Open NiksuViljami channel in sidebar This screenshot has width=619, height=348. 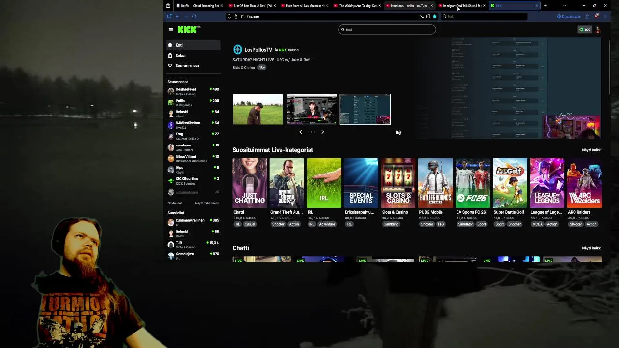(193, 159)
